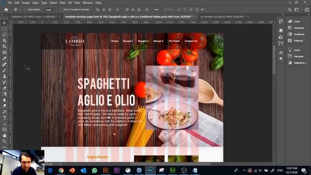Switch to p1-header-cto.jpg document tab
Viewport: 311px width, 175px height.
(223, 17)
